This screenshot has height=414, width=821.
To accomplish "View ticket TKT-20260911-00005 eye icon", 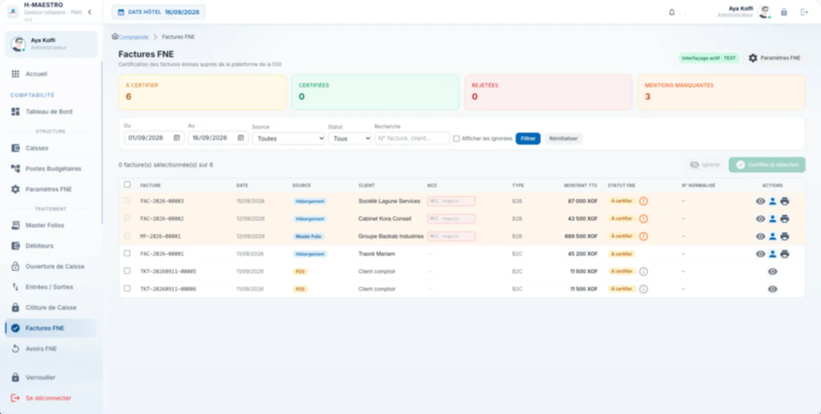I will (772, 272).
